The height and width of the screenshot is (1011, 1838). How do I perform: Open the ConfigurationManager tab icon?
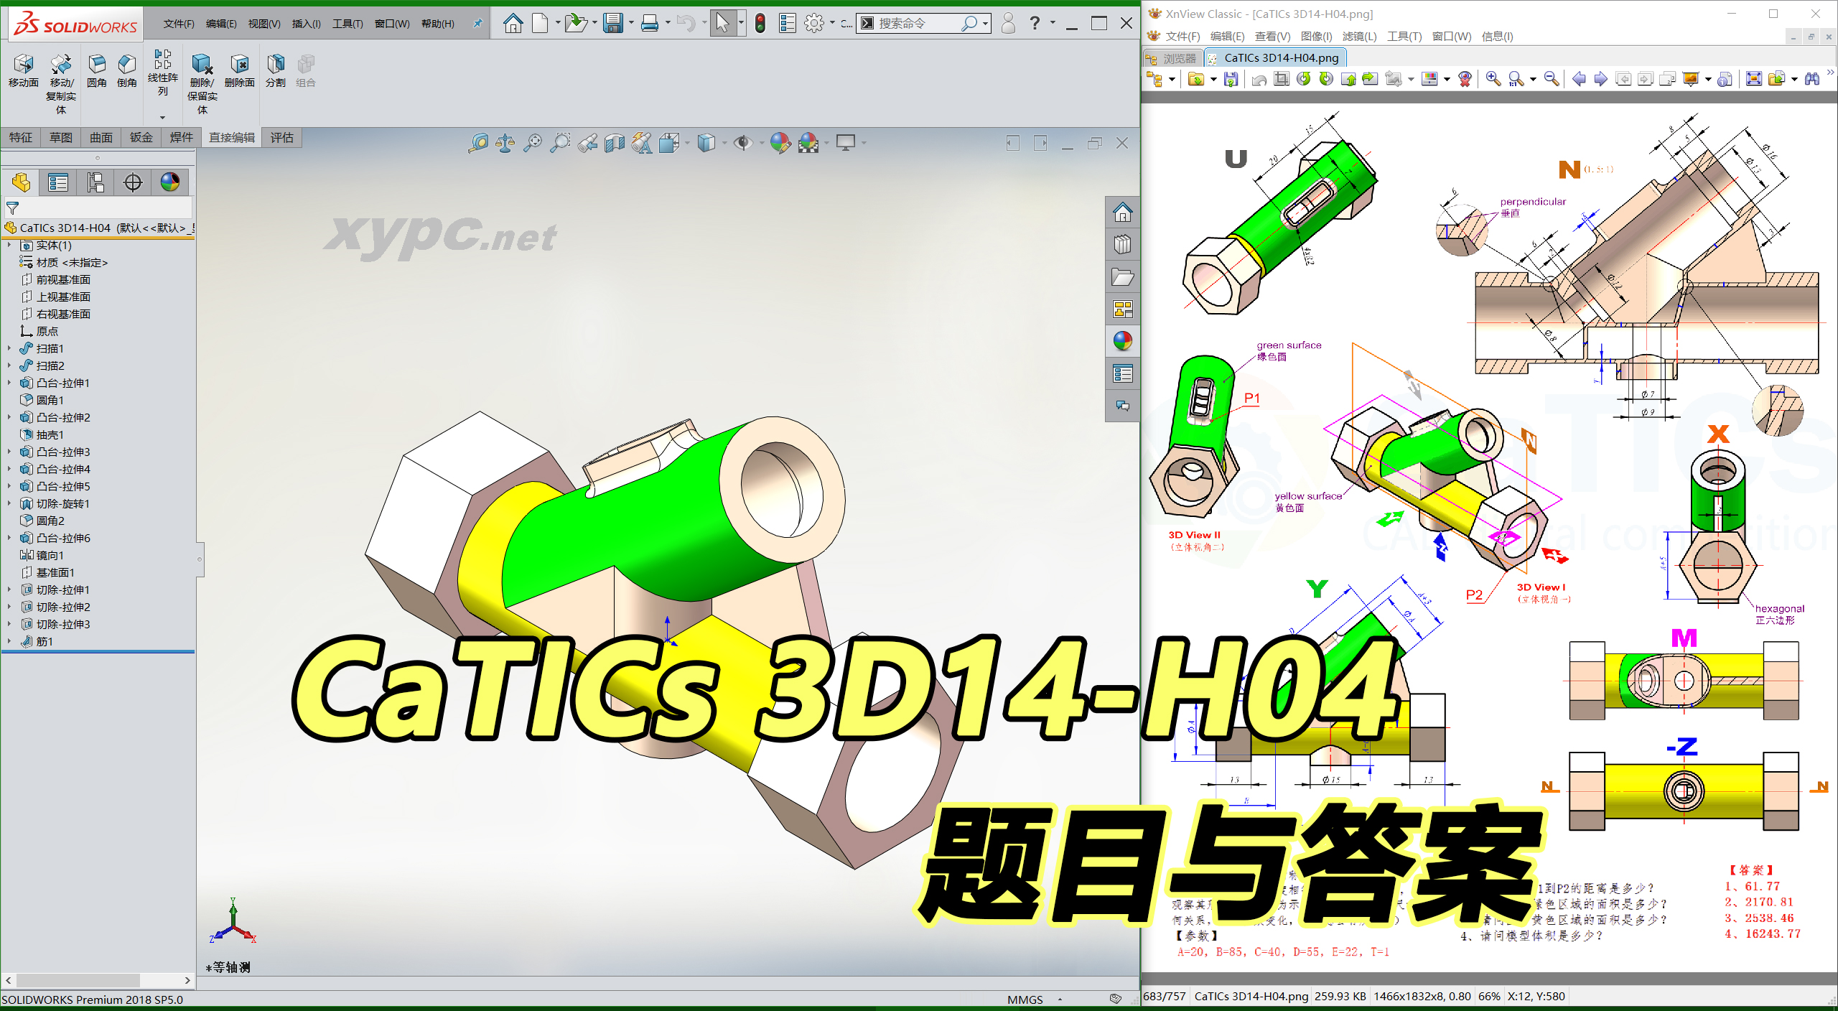tap(95, 182)
